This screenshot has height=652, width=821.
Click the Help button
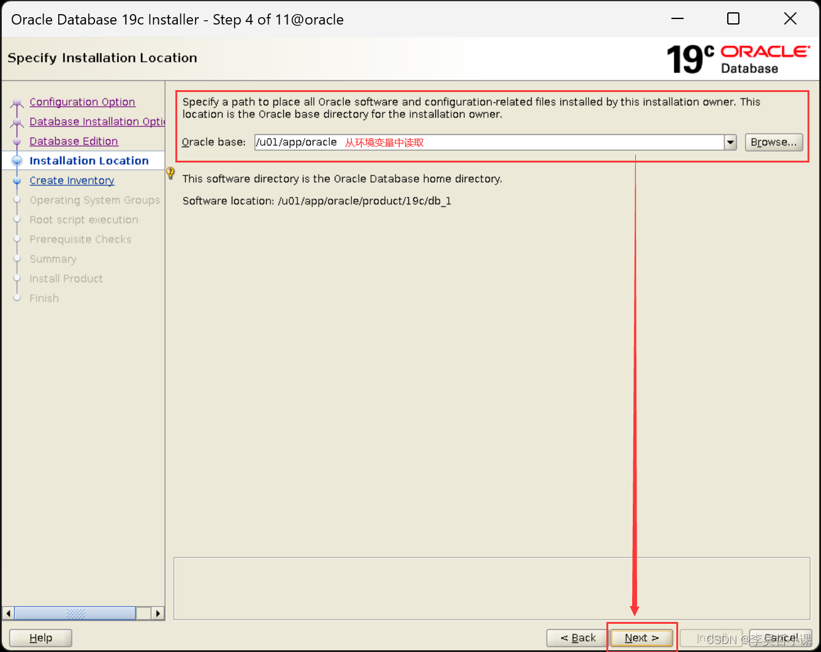[x=40, y=638]
